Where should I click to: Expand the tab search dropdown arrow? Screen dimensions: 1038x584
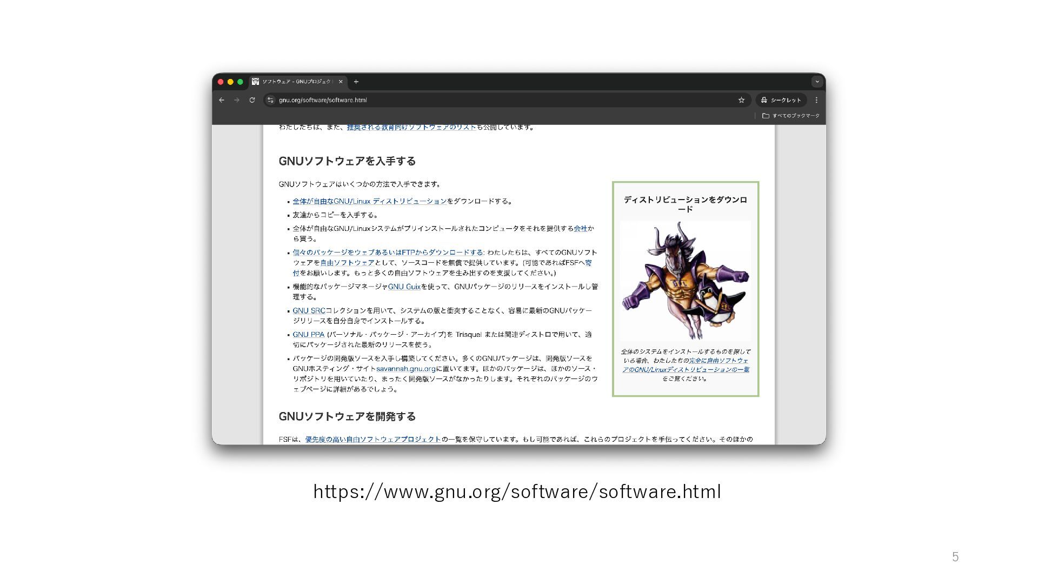(x=817, y=82)
